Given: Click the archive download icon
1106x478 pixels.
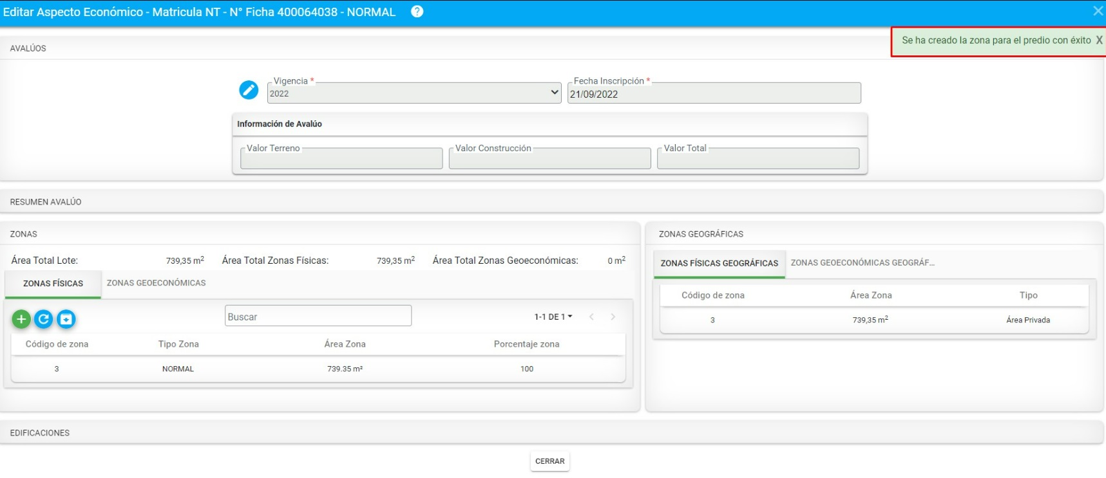Looking at the screenshot, I should [66, 319].
